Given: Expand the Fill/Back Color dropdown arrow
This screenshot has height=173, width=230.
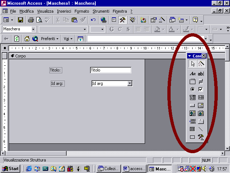Looking at the screenshot, I should coord(163,29).
